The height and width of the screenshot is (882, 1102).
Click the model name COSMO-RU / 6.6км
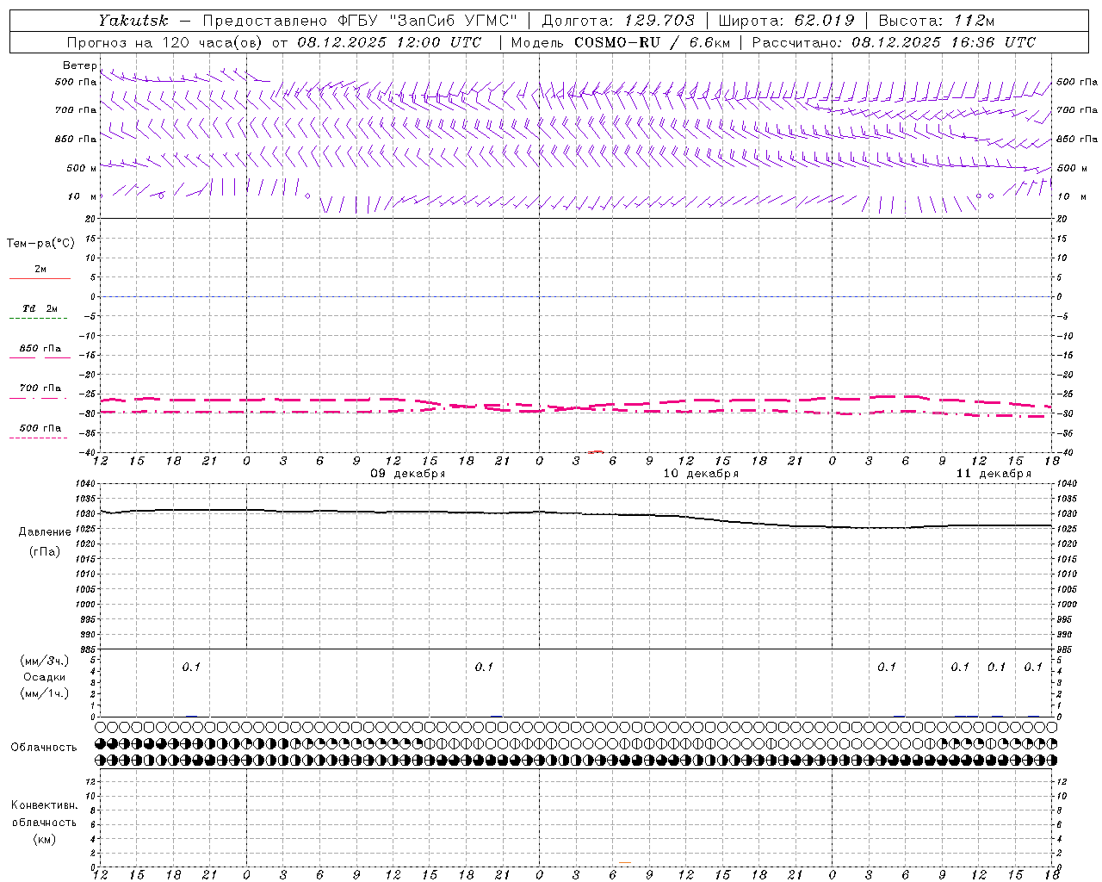652,42
